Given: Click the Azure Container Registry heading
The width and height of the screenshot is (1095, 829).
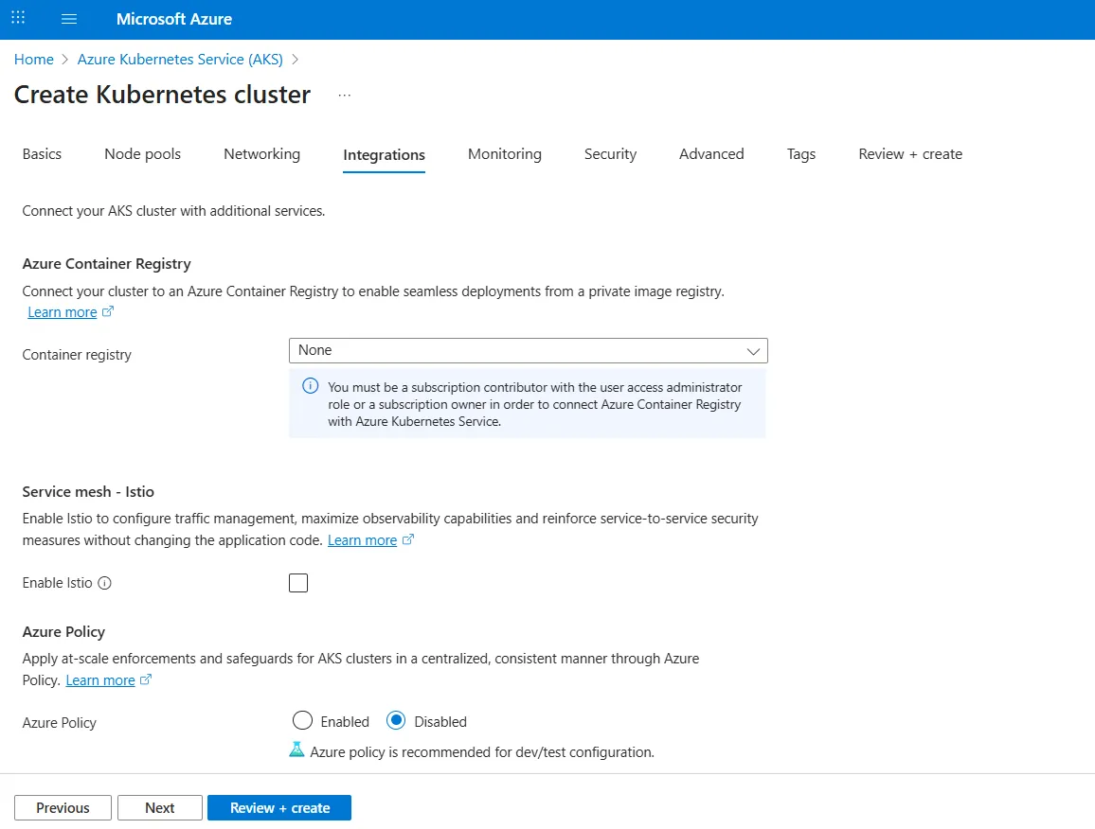Looking at the screenshot, I should click(x=106, y=264).
